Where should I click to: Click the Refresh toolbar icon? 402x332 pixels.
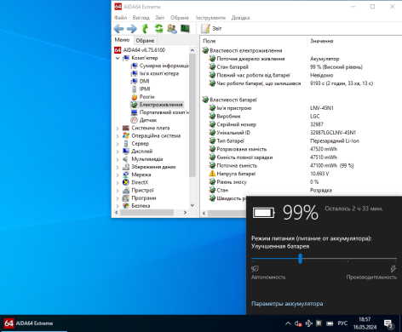pos(158,28)
